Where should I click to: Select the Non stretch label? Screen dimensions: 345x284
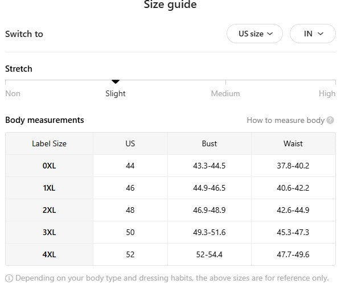(13, 93)
